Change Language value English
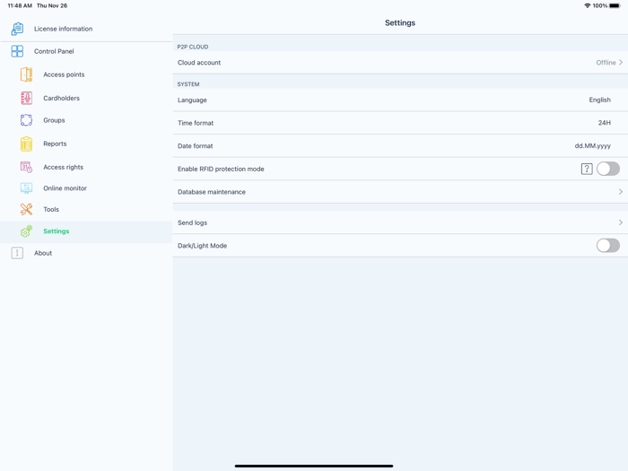 tap(599, 100)
